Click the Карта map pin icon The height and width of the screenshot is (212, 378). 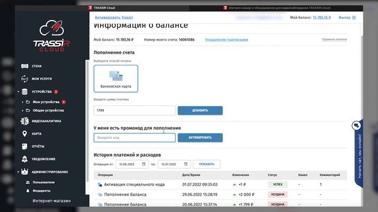pyautogui.click(x=25, y=134)
